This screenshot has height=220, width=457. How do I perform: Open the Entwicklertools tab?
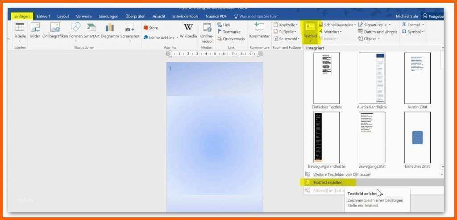(185, 17)
